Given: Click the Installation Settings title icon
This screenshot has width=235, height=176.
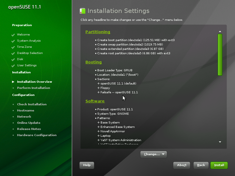Looking at the screenshot, I should tap(83, 11).
